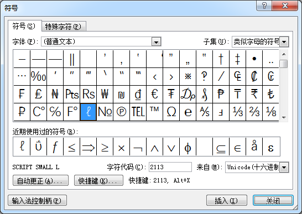Select the numero № symbol
This screenshot has width=302, height=214.
click(105, 112)
